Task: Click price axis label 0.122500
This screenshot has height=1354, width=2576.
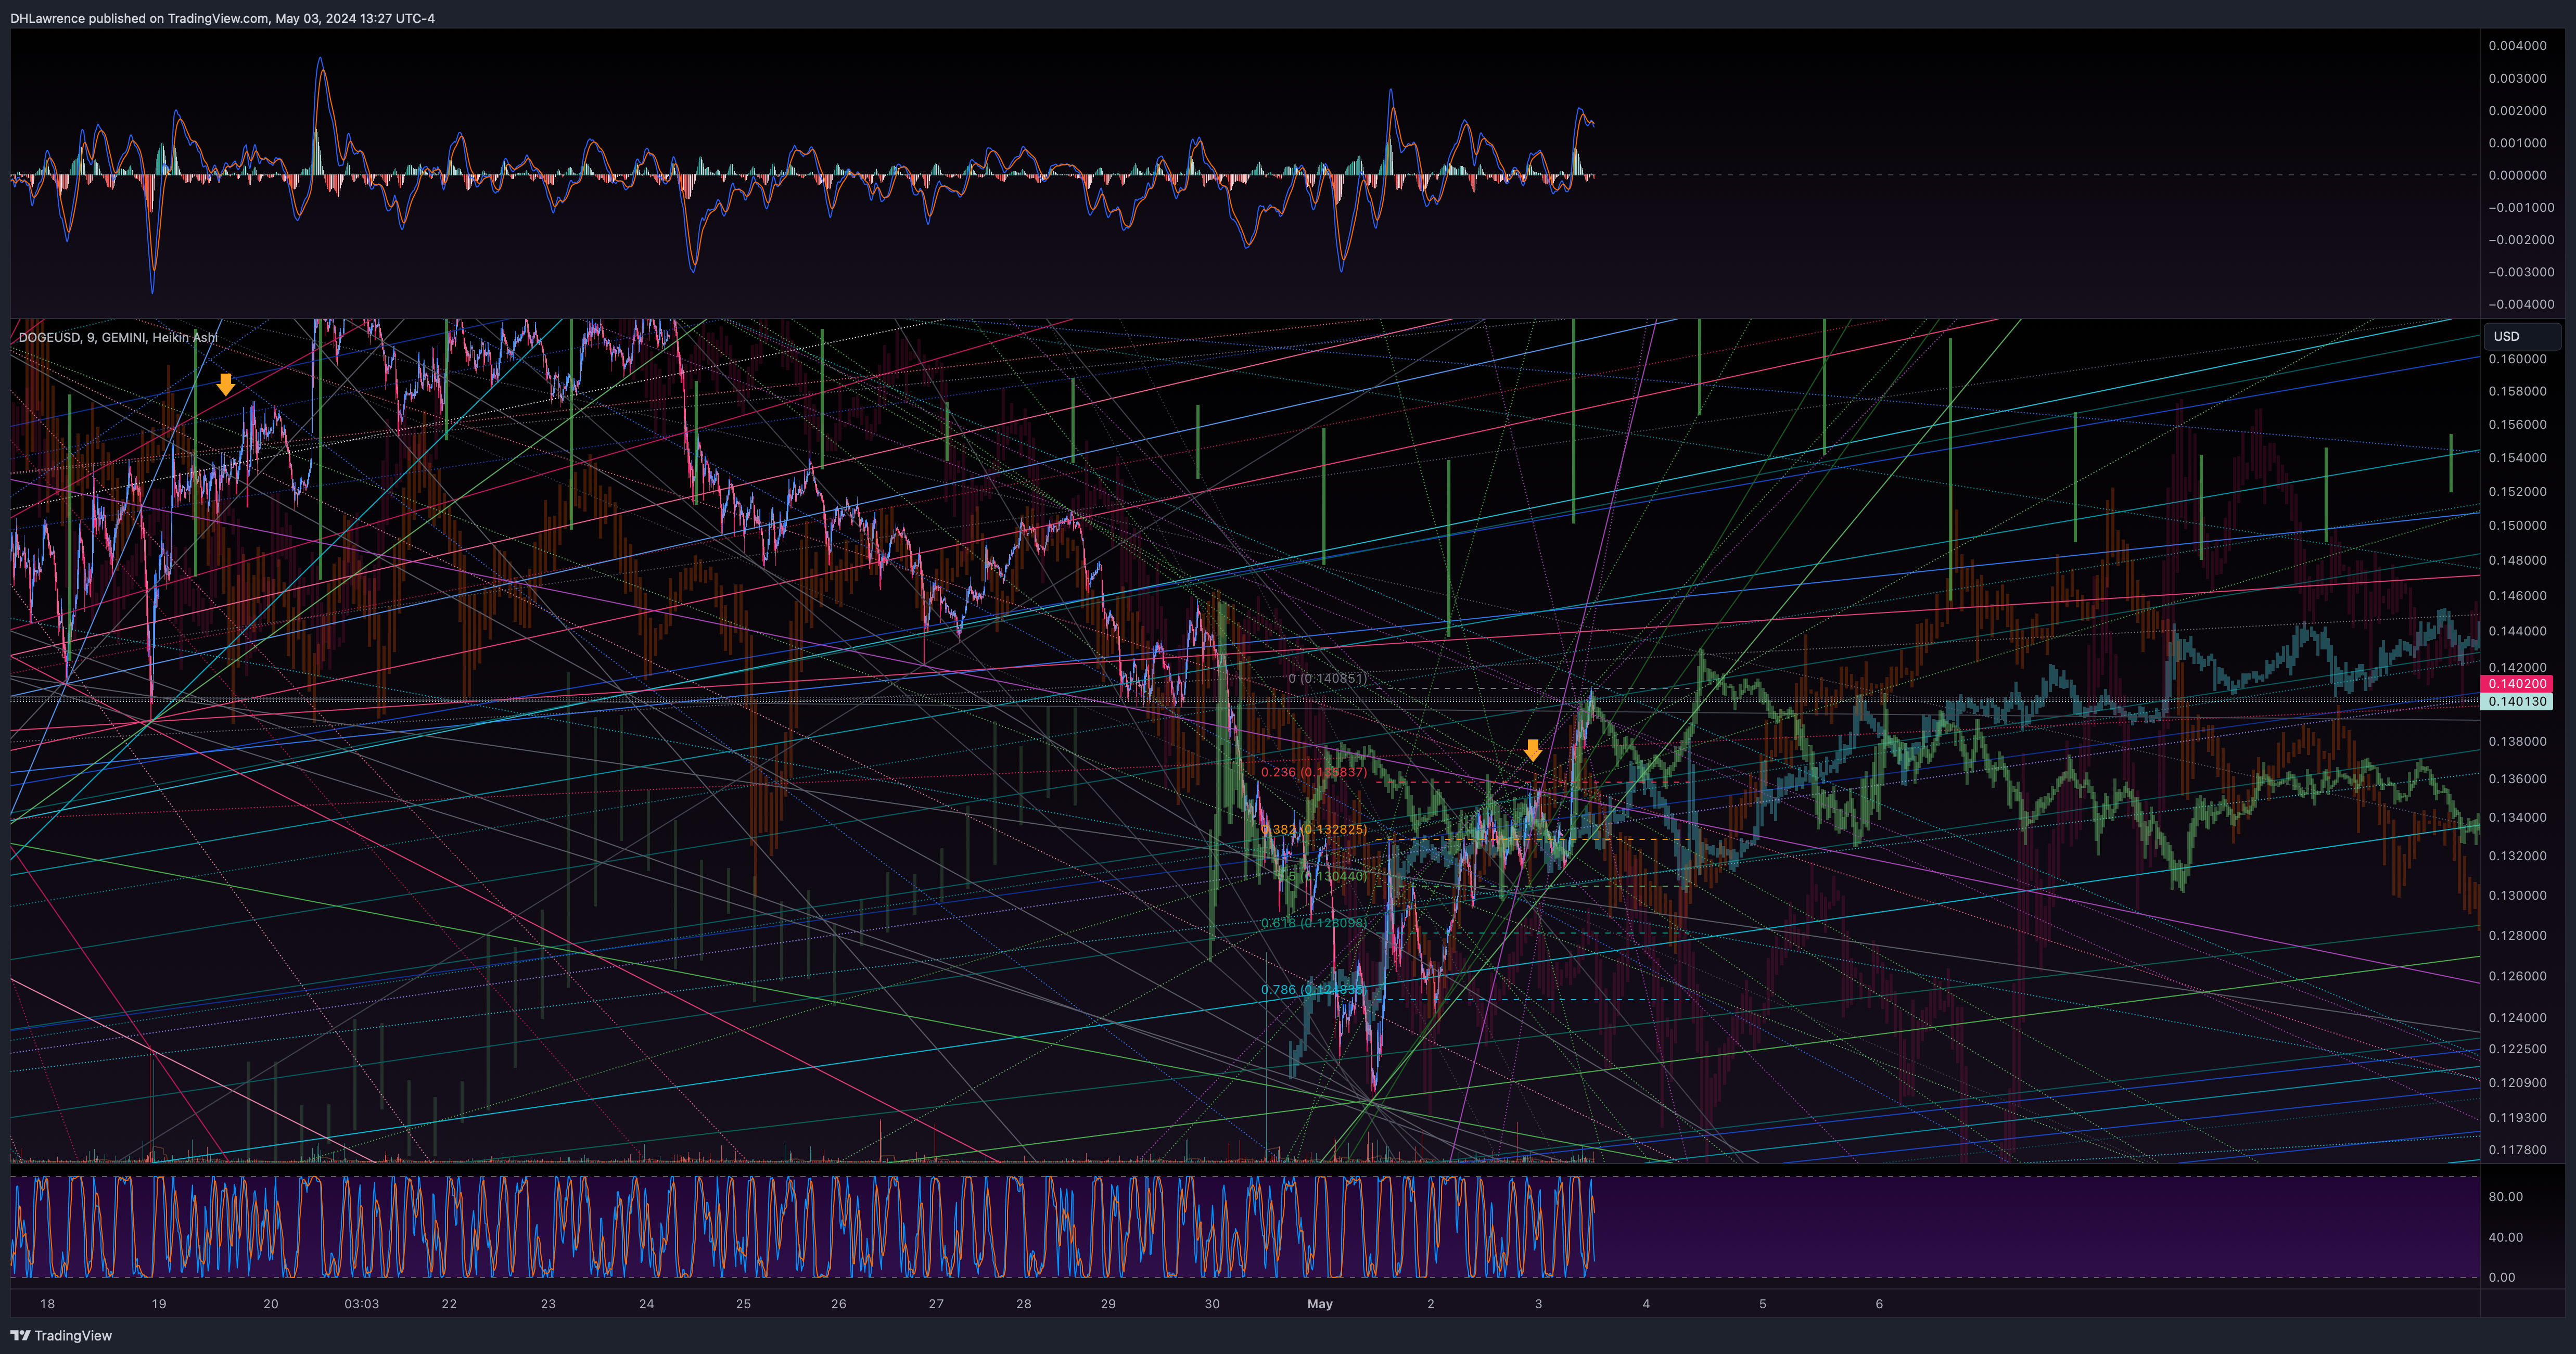Action: pos(2518,1049)
